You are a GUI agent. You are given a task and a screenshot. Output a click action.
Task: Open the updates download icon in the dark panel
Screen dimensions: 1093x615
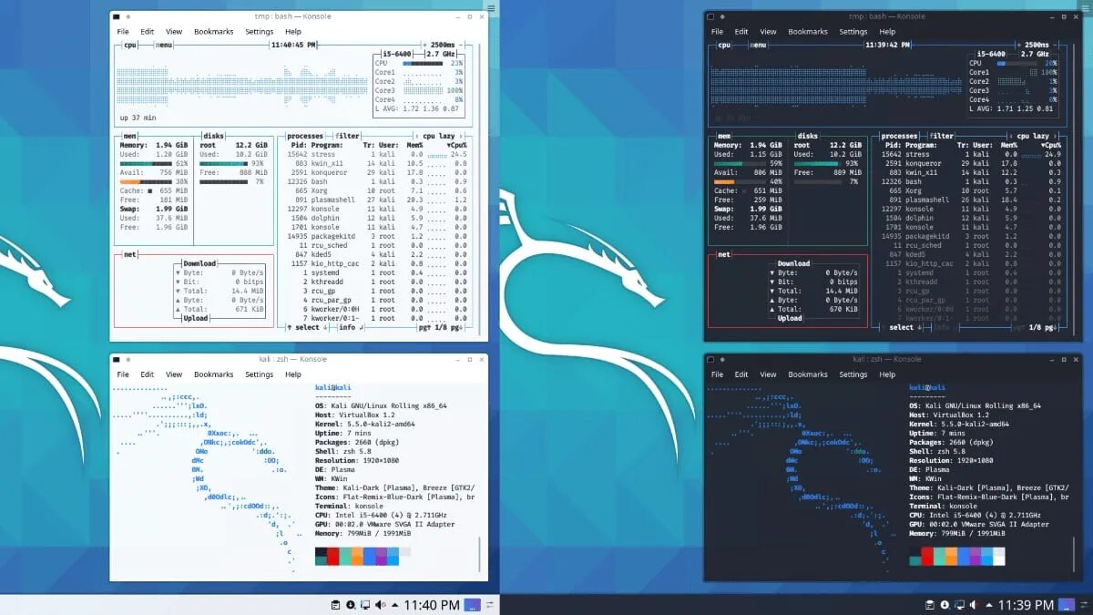(945, 605)
